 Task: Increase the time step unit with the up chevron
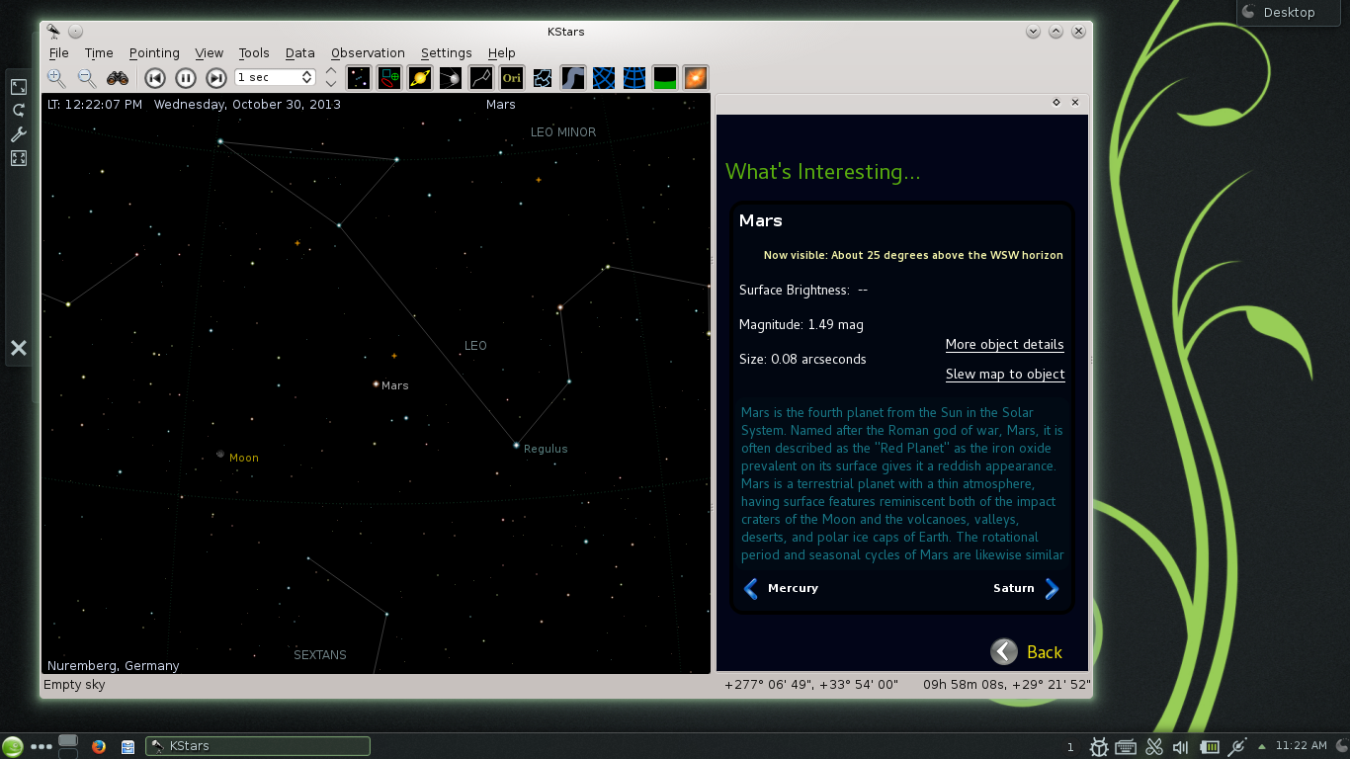[331, 71]
